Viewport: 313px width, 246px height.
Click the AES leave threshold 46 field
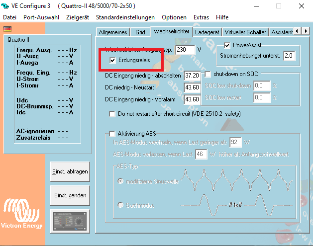[x=201, y=154]
